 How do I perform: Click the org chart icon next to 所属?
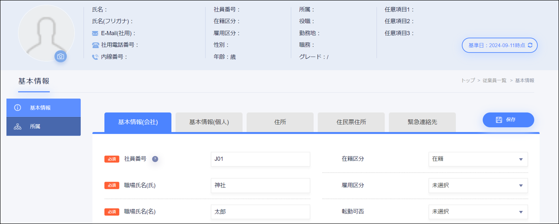coord(18,127)
